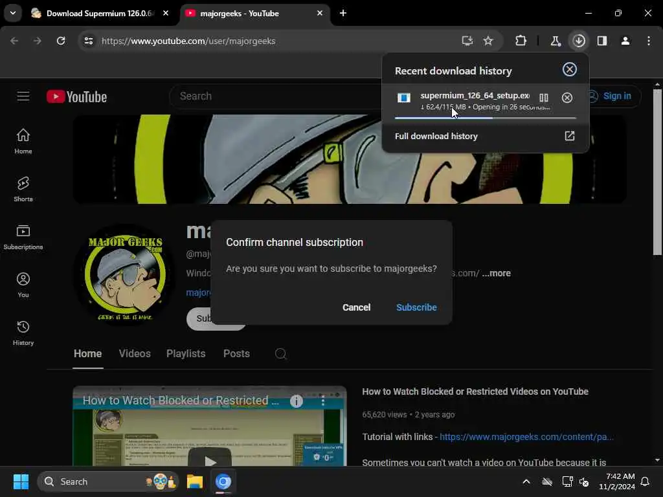Open the browser side panel
The height and width of the screenshot is (497, 663).
pyautogui.click(x=602, y=41)
